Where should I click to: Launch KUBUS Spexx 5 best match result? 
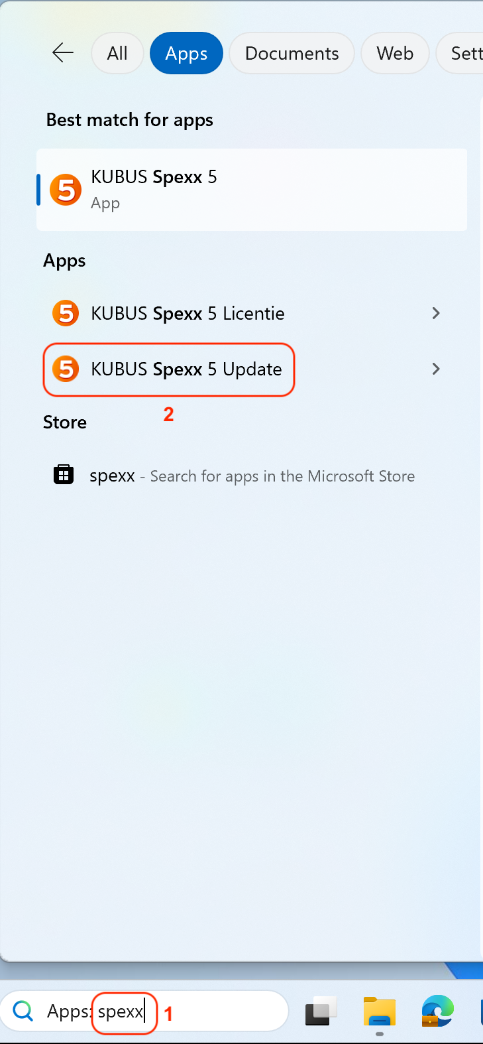tap(252, 190)
